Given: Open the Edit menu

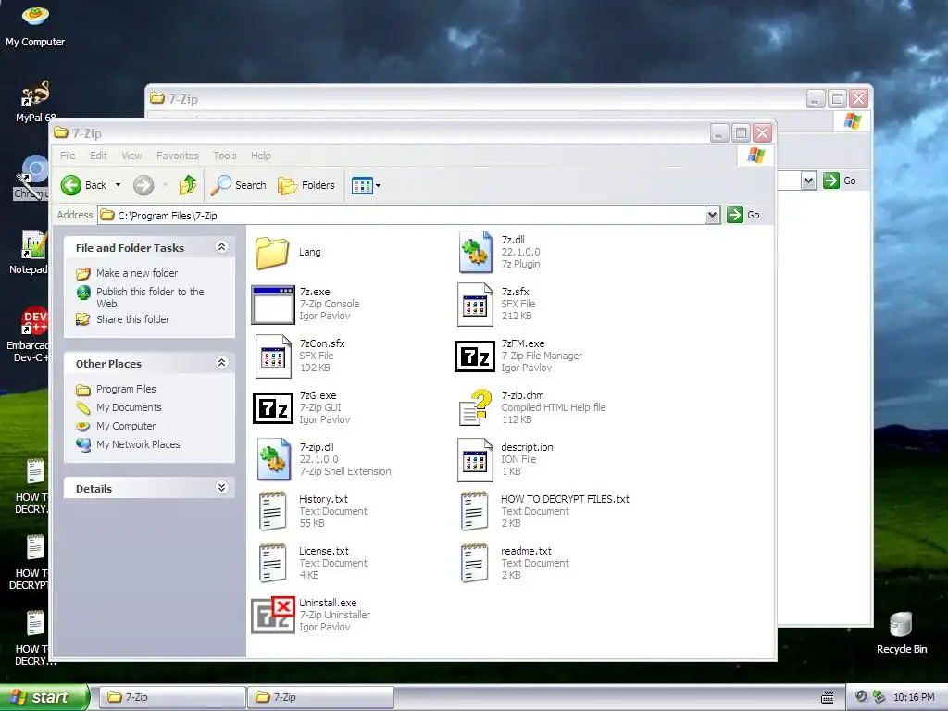Looking at the screenshot, I should 98,156.
